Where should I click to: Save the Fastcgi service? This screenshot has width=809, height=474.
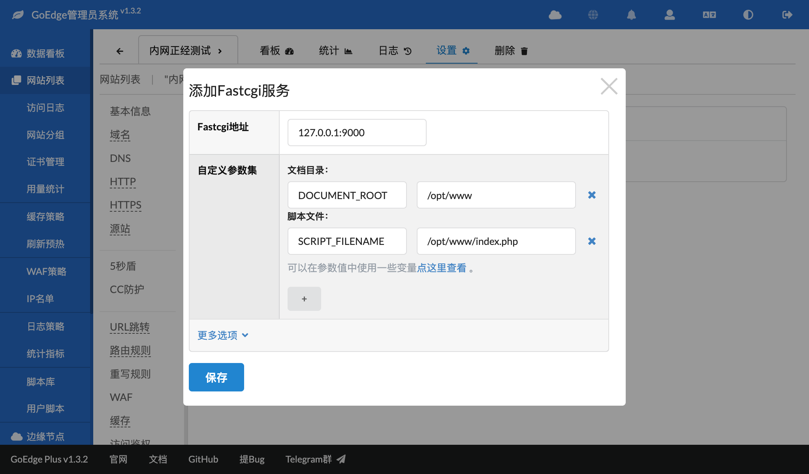tap(216, 377)
